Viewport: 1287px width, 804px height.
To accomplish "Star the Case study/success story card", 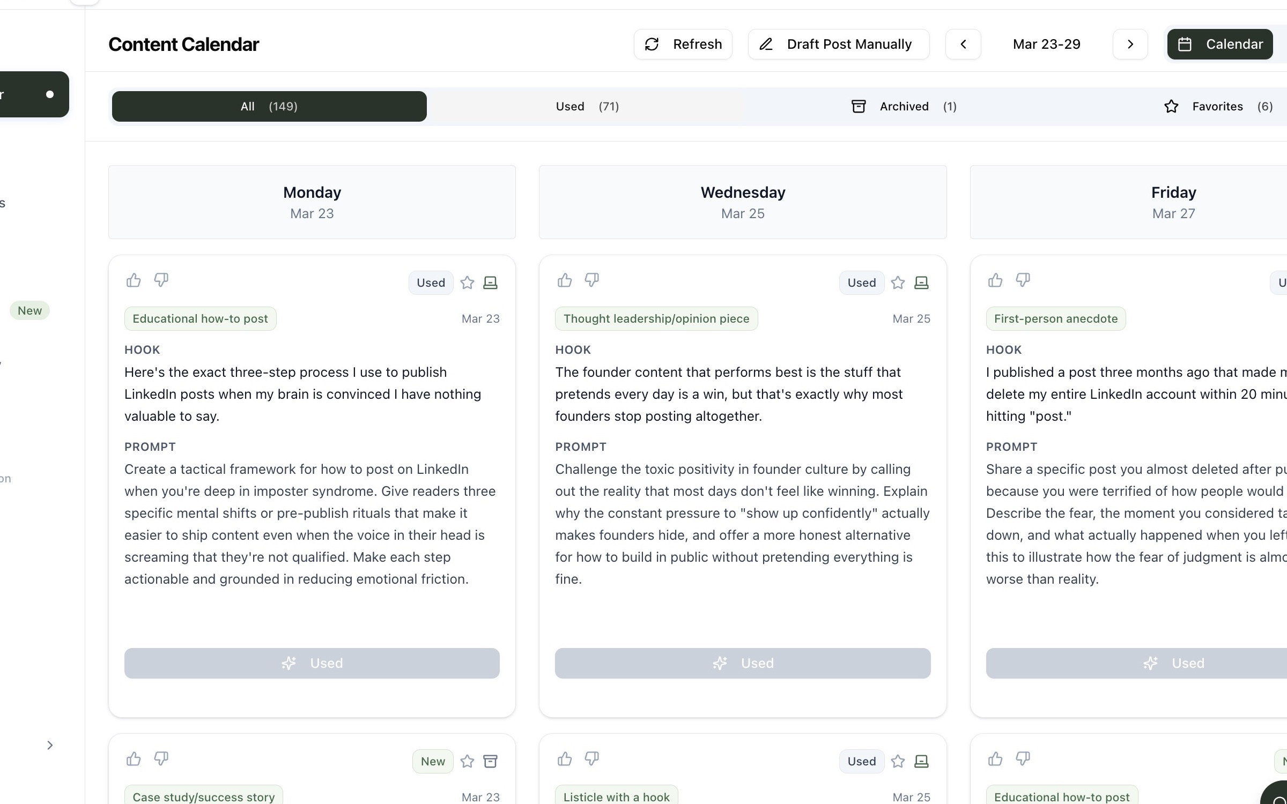I will tap(467, 761).
